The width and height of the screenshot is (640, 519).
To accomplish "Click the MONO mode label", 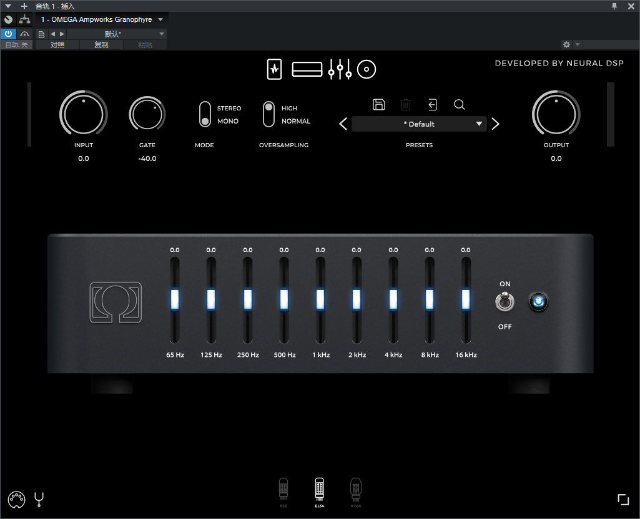I will (x=228, y=121).
